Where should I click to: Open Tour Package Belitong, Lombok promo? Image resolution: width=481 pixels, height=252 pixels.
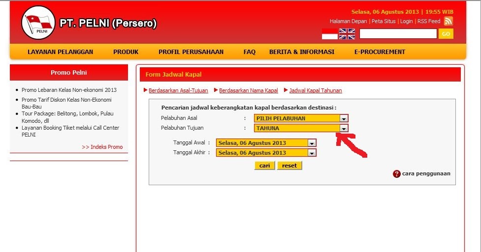pos(67,117)
